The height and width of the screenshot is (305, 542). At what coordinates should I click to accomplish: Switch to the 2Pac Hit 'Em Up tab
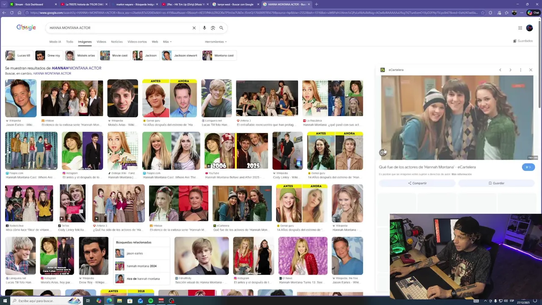(185, 4)
